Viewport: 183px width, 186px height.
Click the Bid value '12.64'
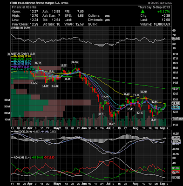[56, 20]
